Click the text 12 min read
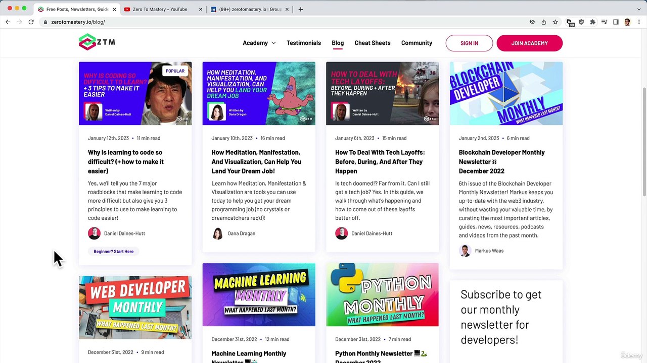The height and width of the screenshot is (363, 647). click(277, 339)
